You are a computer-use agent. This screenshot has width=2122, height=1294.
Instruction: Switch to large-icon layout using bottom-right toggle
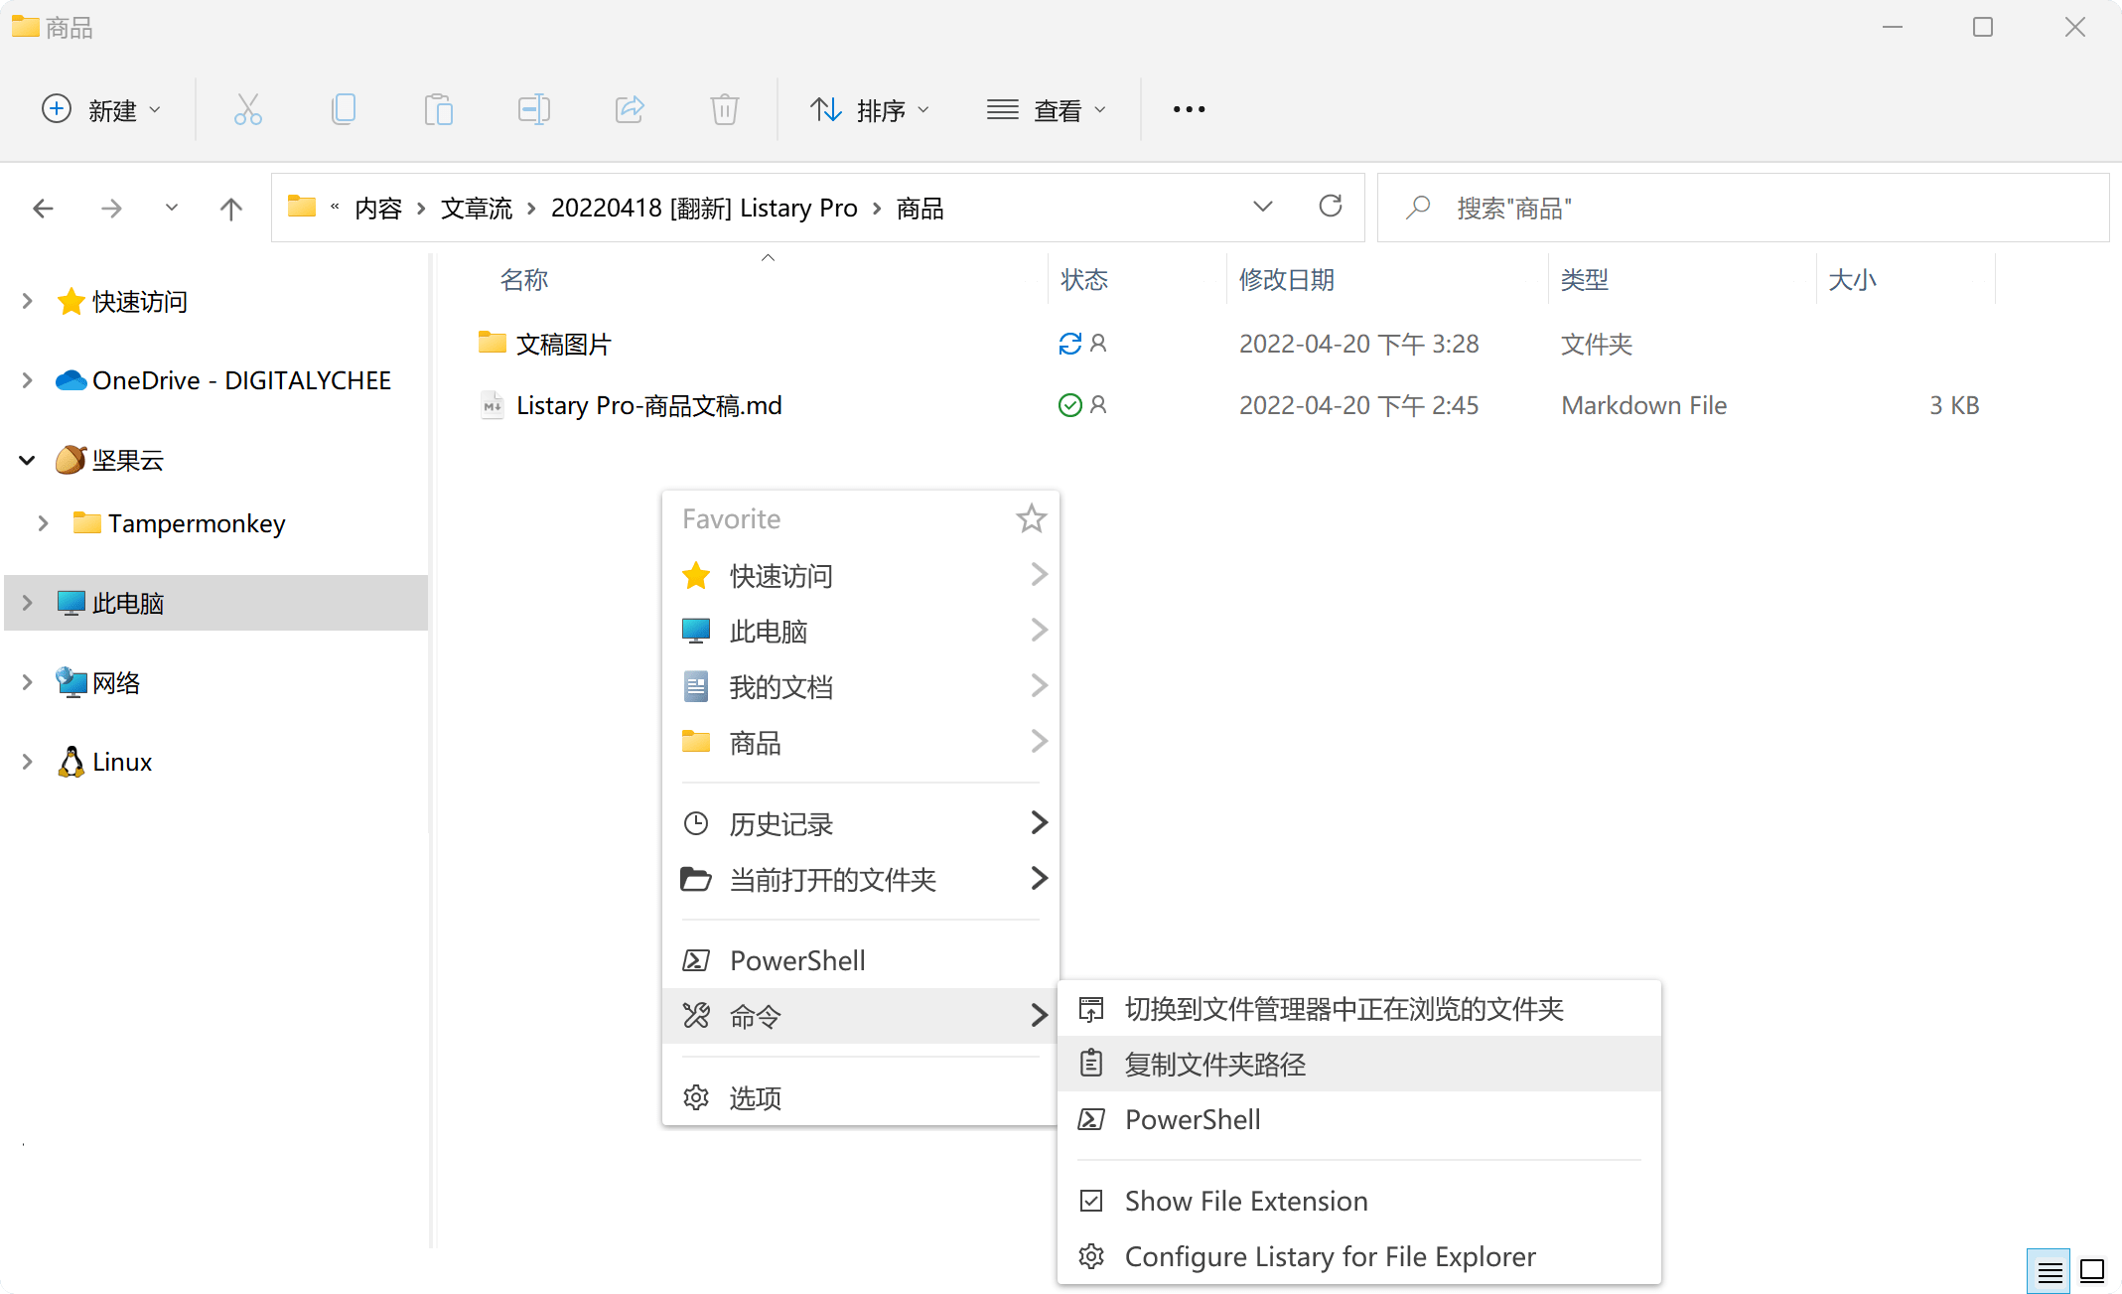[x=2093, y=1271]
